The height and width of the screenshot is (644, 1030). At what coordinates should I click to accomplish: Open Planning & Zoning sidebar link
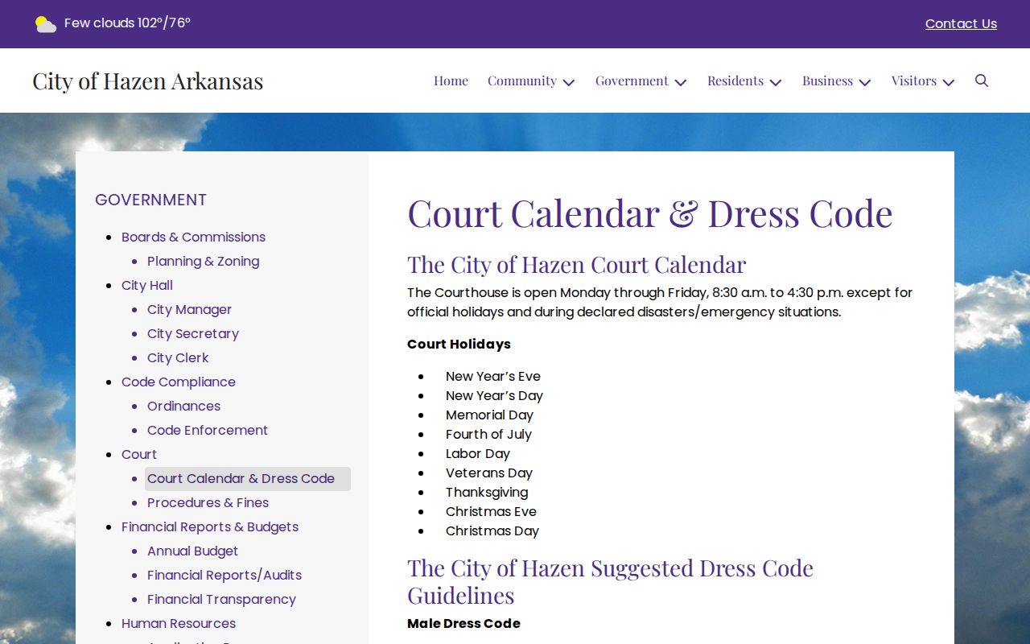(x=203, y=261)
